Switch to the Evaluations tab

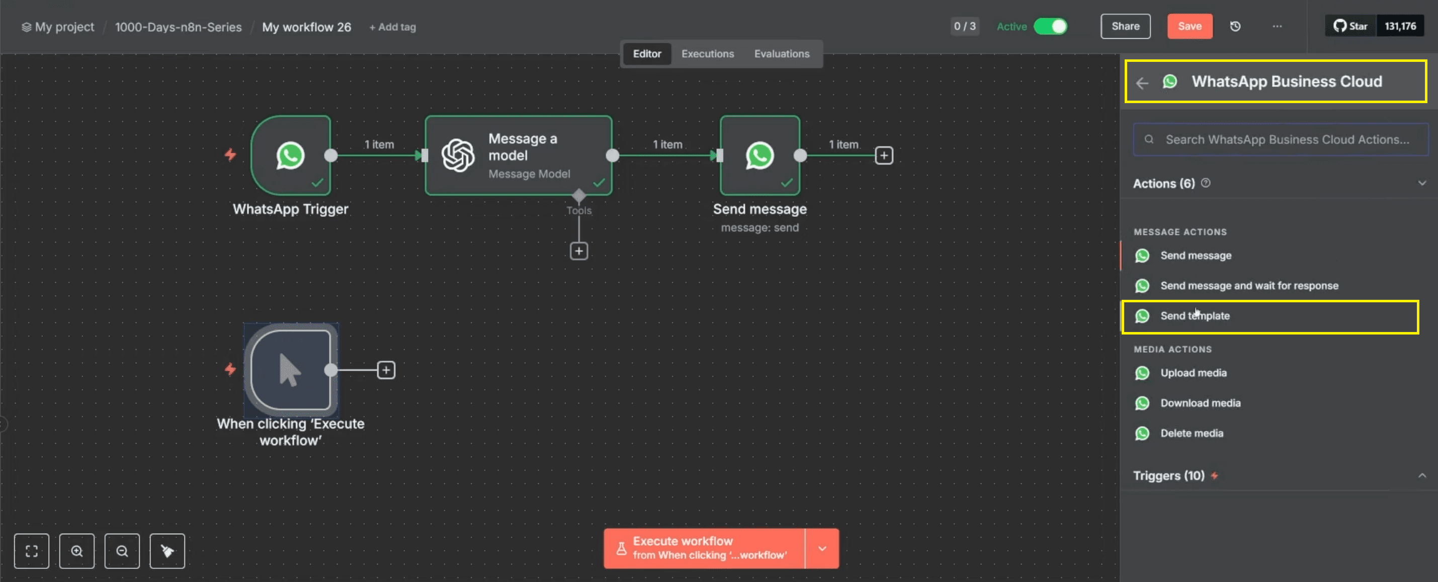[x=782, y=54]
